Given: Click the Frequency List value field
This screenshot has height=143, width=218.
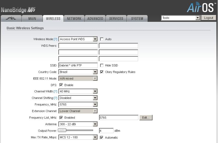Looking at the screenshot, I should 119,118.
